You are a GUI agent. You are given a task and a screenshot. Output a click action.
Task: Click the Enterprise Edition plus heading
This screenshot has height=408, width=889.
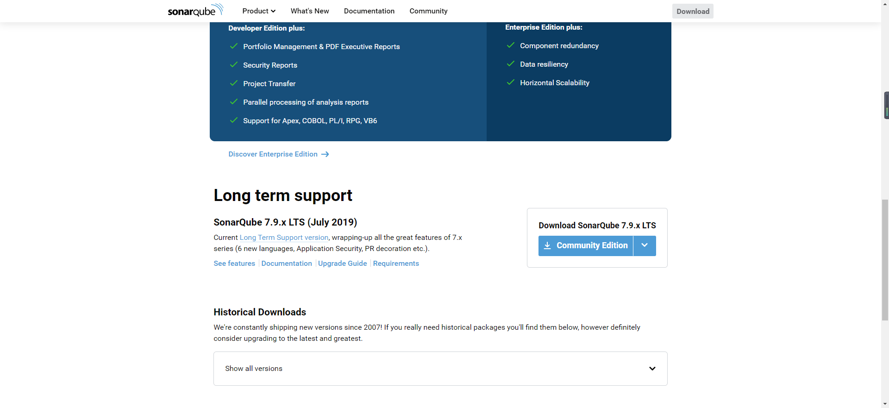[544, 27]
